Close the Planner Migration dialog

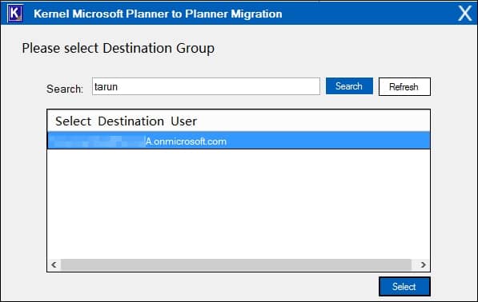465,13
